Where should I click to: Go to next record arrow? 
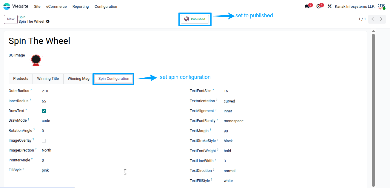click(x=381, y=19)
